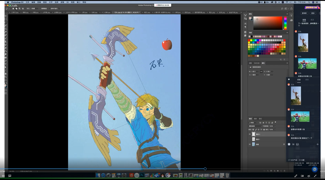325x180 pixels.
Task: Click the lock all padlock icon
Action: tap(264, 130)
